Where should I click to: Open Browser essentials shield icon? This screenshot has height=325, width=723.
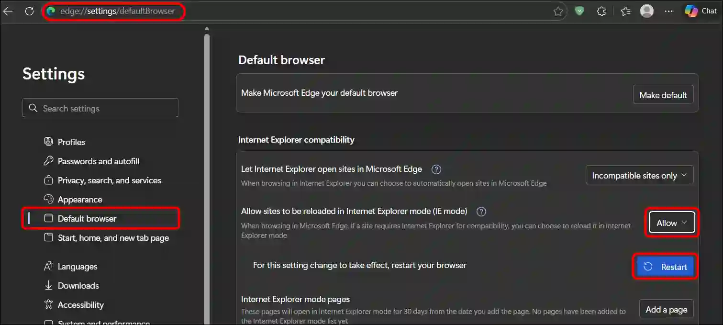click(579, 11)
